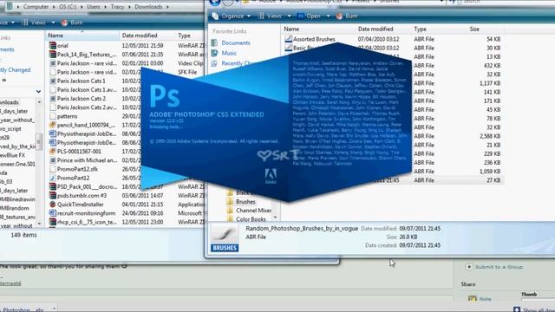Click the PromoPart12 audio file icon
The width and height of the screenshot is (555, 312).
coord(53,178)
